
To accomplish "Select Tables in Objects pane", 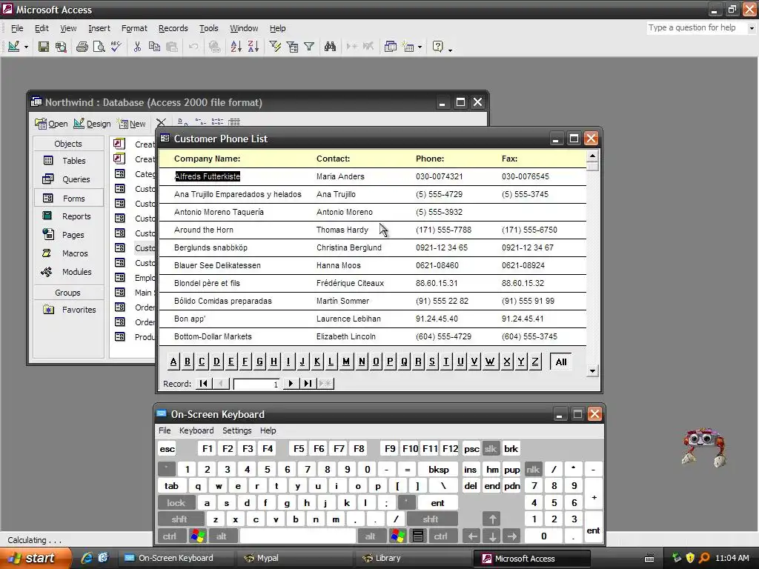I will pos(69,161).
